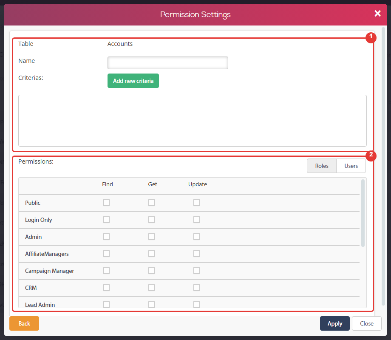The image size is (391, 340).
Task: Enable Find permission for Public
Action: tap(107, 203)
